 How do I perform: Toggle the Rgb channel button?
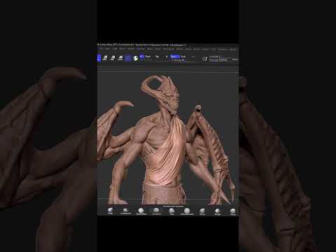(x=148, y=56)
